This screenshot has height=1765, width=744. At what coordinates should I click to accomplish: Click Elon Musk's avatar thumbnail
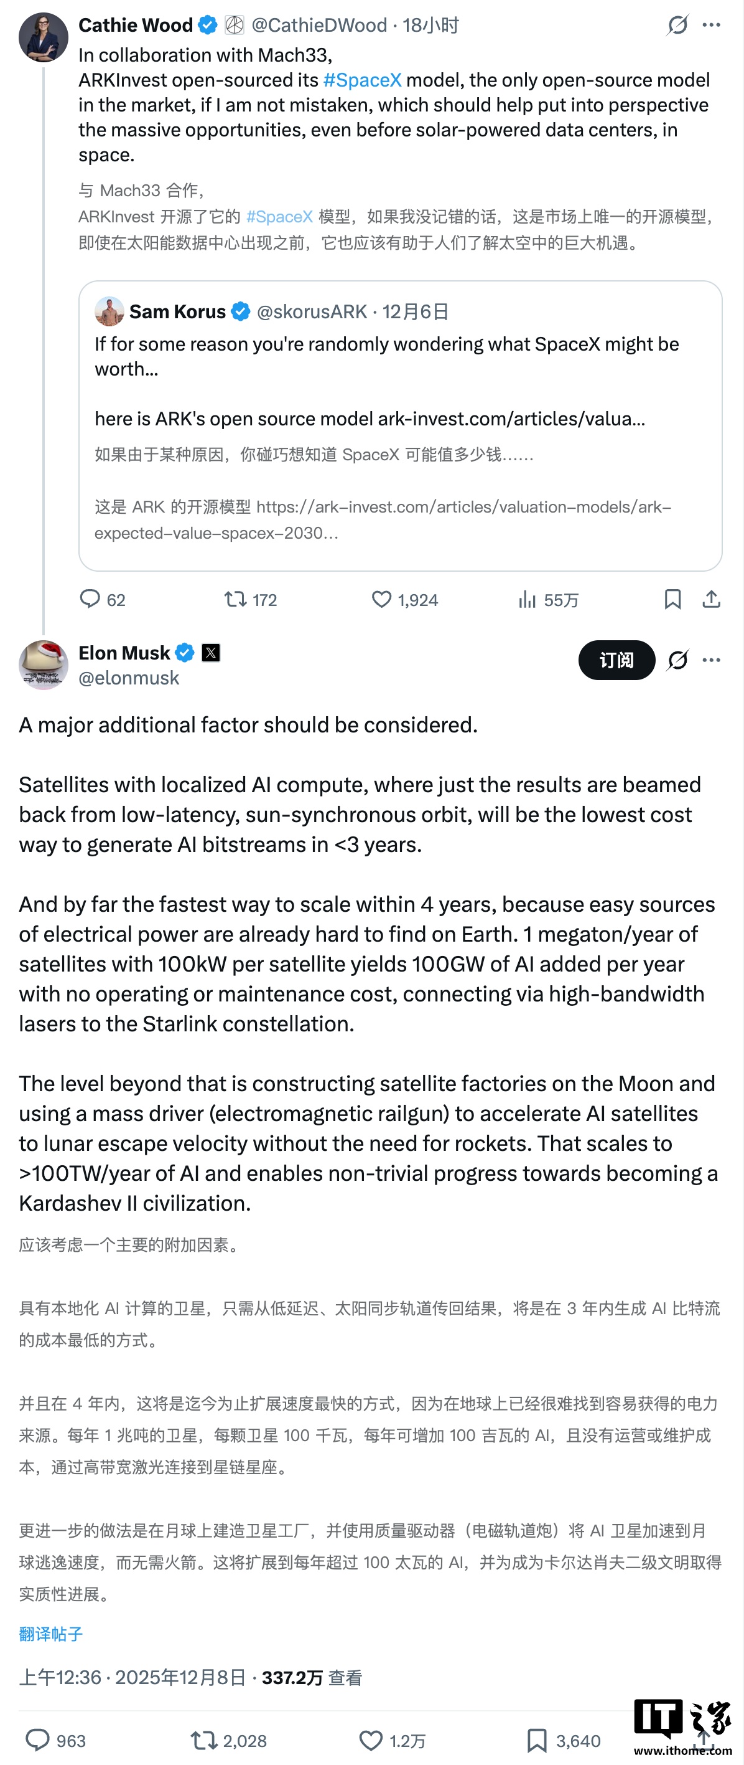(42, 665)
